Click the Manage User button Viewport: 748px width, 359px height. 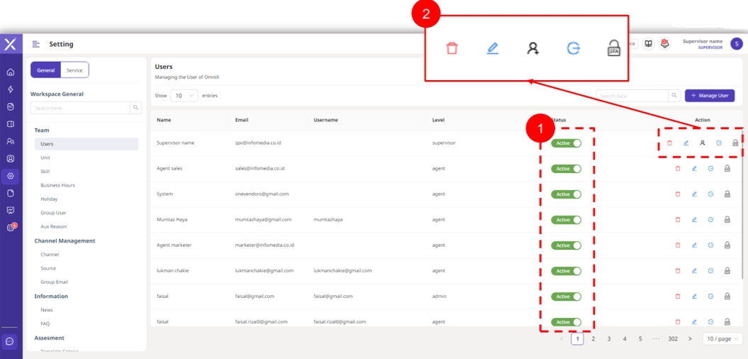pyautogui.click(x=709, y=96)
